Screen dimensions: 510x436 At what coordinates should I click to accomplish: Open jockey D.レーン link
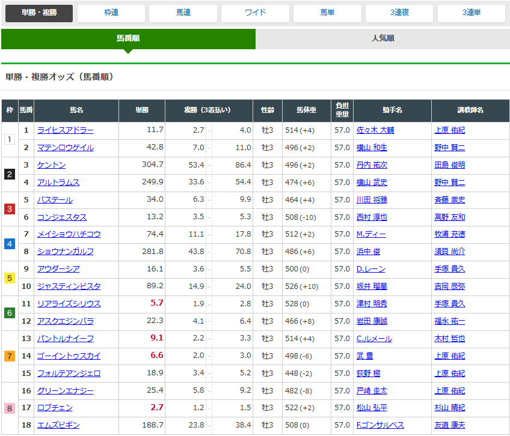pyautogui.click(x=371, y=269)
